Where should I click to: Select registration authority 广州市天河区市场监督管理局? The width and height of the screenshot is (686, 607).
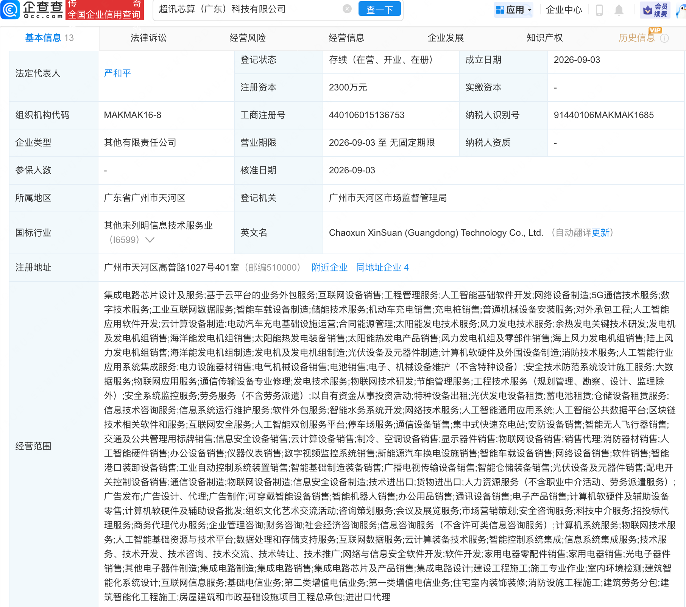pyautogui.click(x=388, y=198)
